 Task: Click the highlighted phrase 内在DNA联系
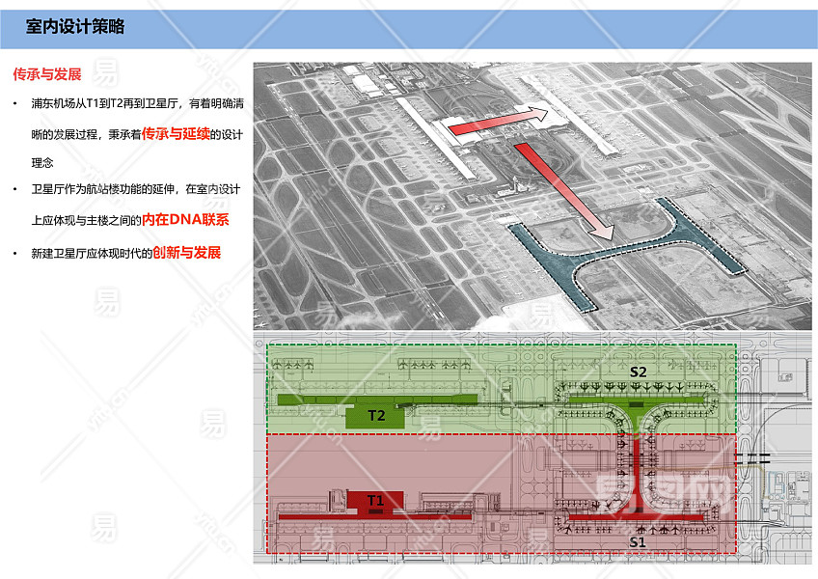click(185, 219)
